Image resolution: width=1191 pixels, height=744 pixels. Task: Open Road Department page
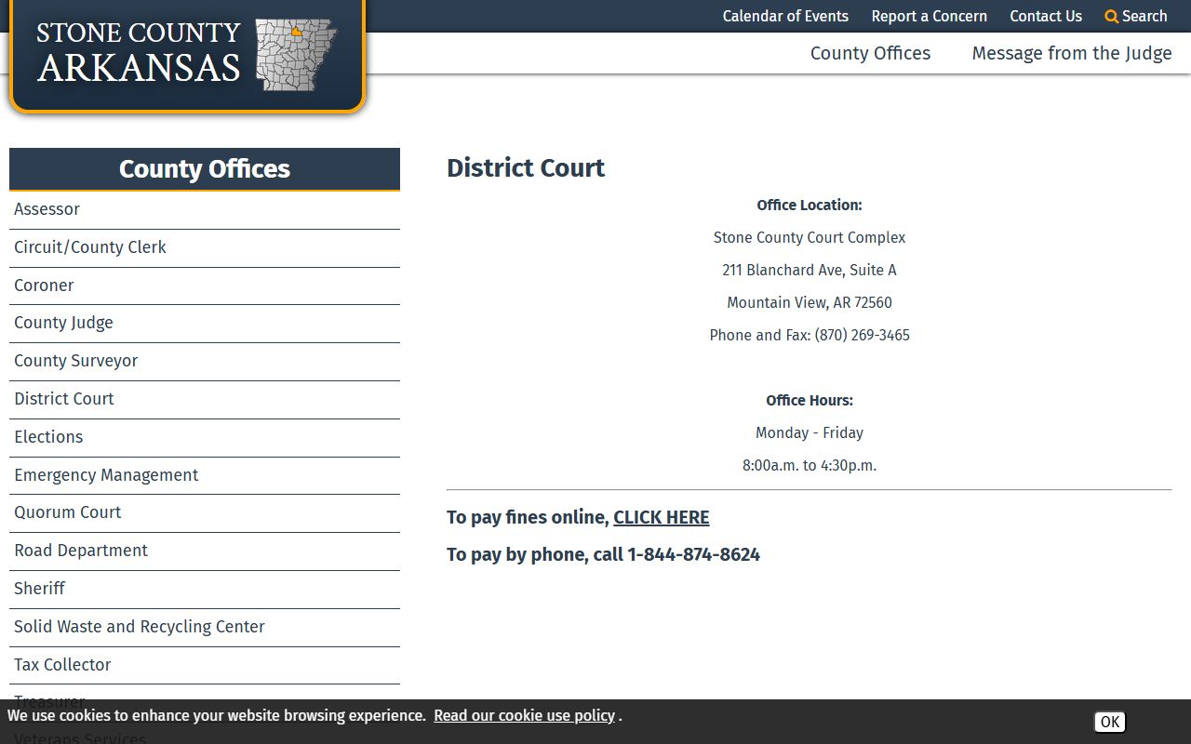[x=205, y=551]
